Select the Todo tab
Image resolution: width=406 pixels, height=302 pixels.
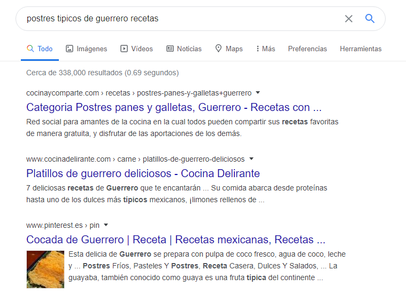tap(40, 49)
